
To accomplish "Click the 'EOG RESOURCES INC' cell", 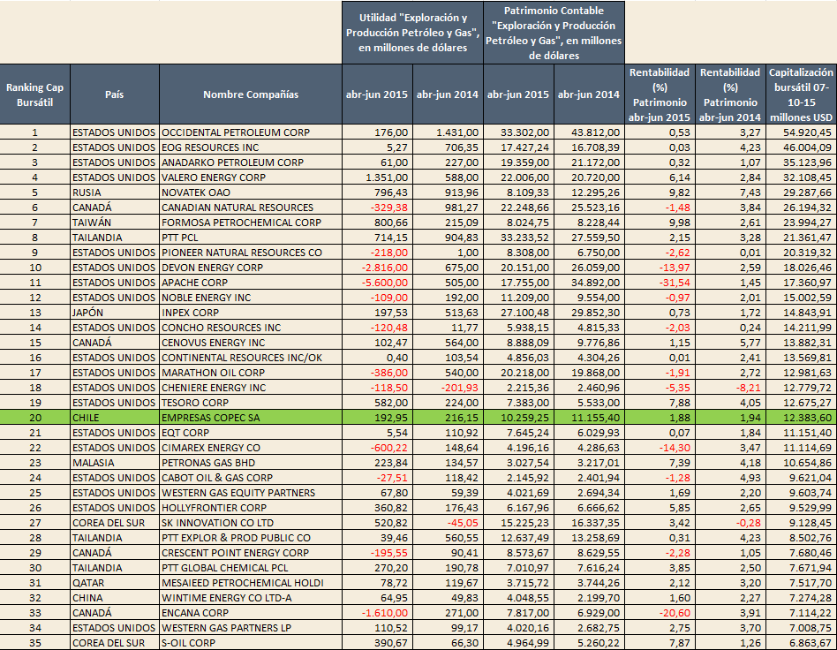I will tap(251, 147).
